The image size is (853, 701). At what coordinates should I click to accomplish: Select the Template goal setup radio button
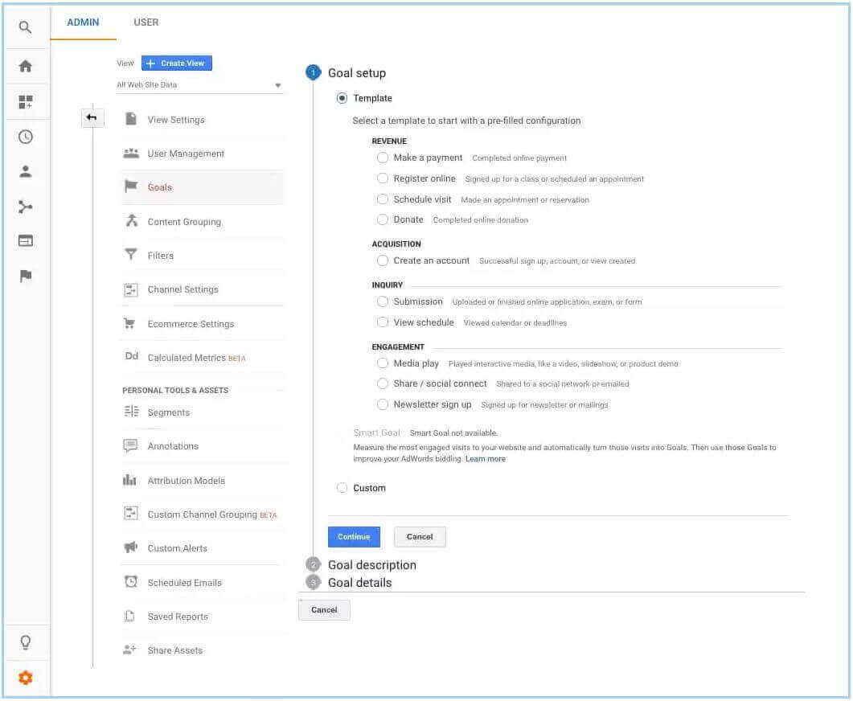[342, 97]
